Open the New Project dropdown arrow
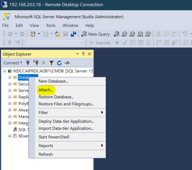The height and width of the screenshot is (170, 192). pos(39,33)
